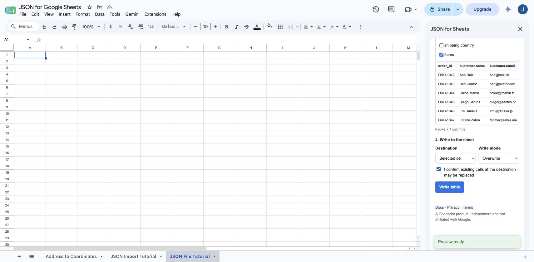The width and height of the screenshot is (534, 262).
Task: Star this spreadsheet
Action: click(90, 7)
